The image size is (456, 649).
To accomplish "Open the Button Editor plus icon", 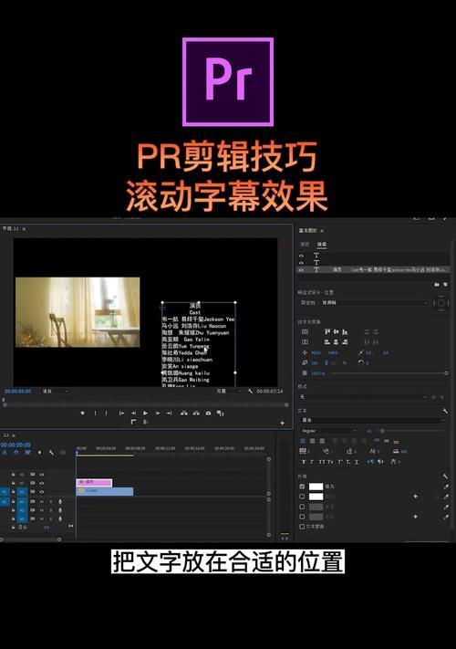I will 282,423.
